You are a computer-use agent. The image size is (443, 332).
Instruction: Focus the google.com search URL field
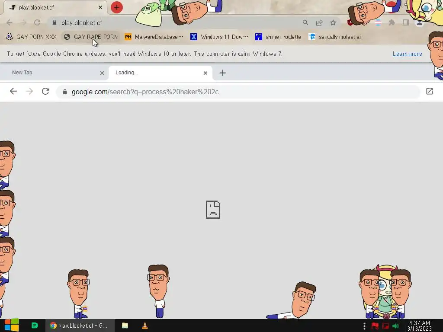coord(238,92)
